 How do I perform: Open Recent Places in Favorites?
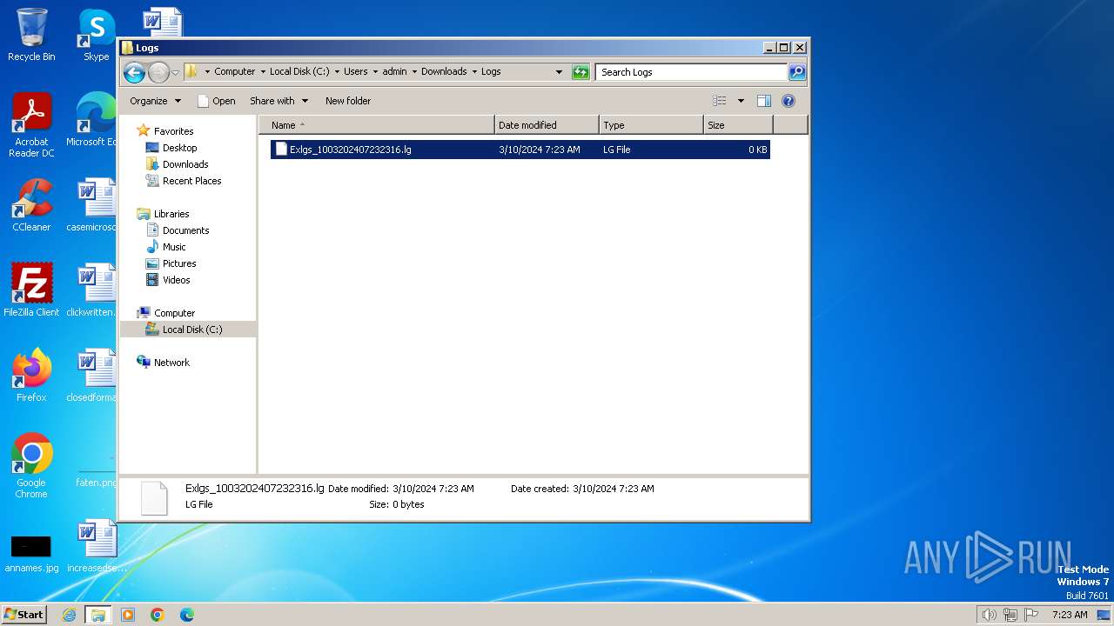tap(191, 181)
